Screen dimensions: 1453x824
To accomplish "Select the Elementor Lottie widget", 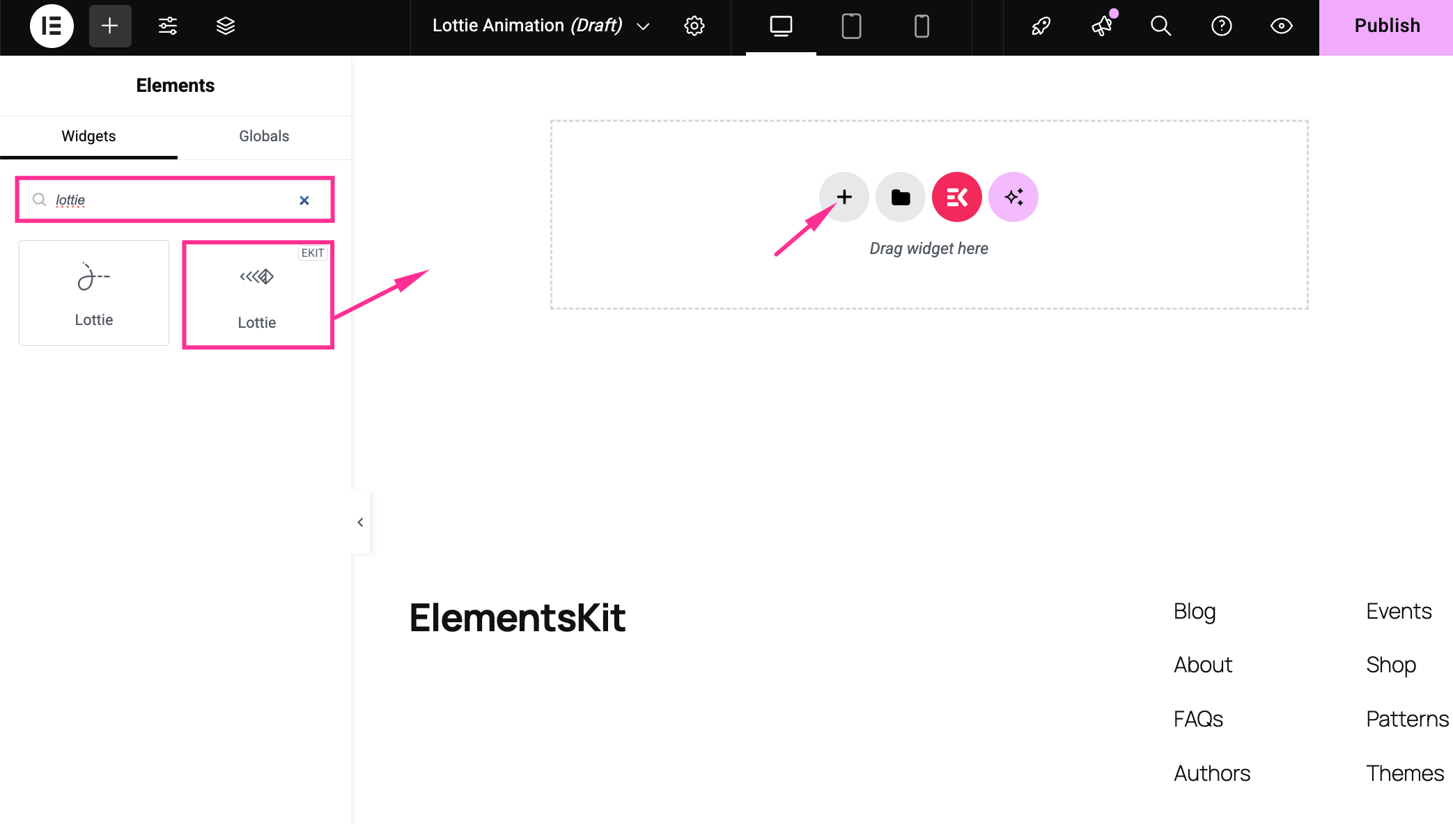I will [x=93, y=292].
